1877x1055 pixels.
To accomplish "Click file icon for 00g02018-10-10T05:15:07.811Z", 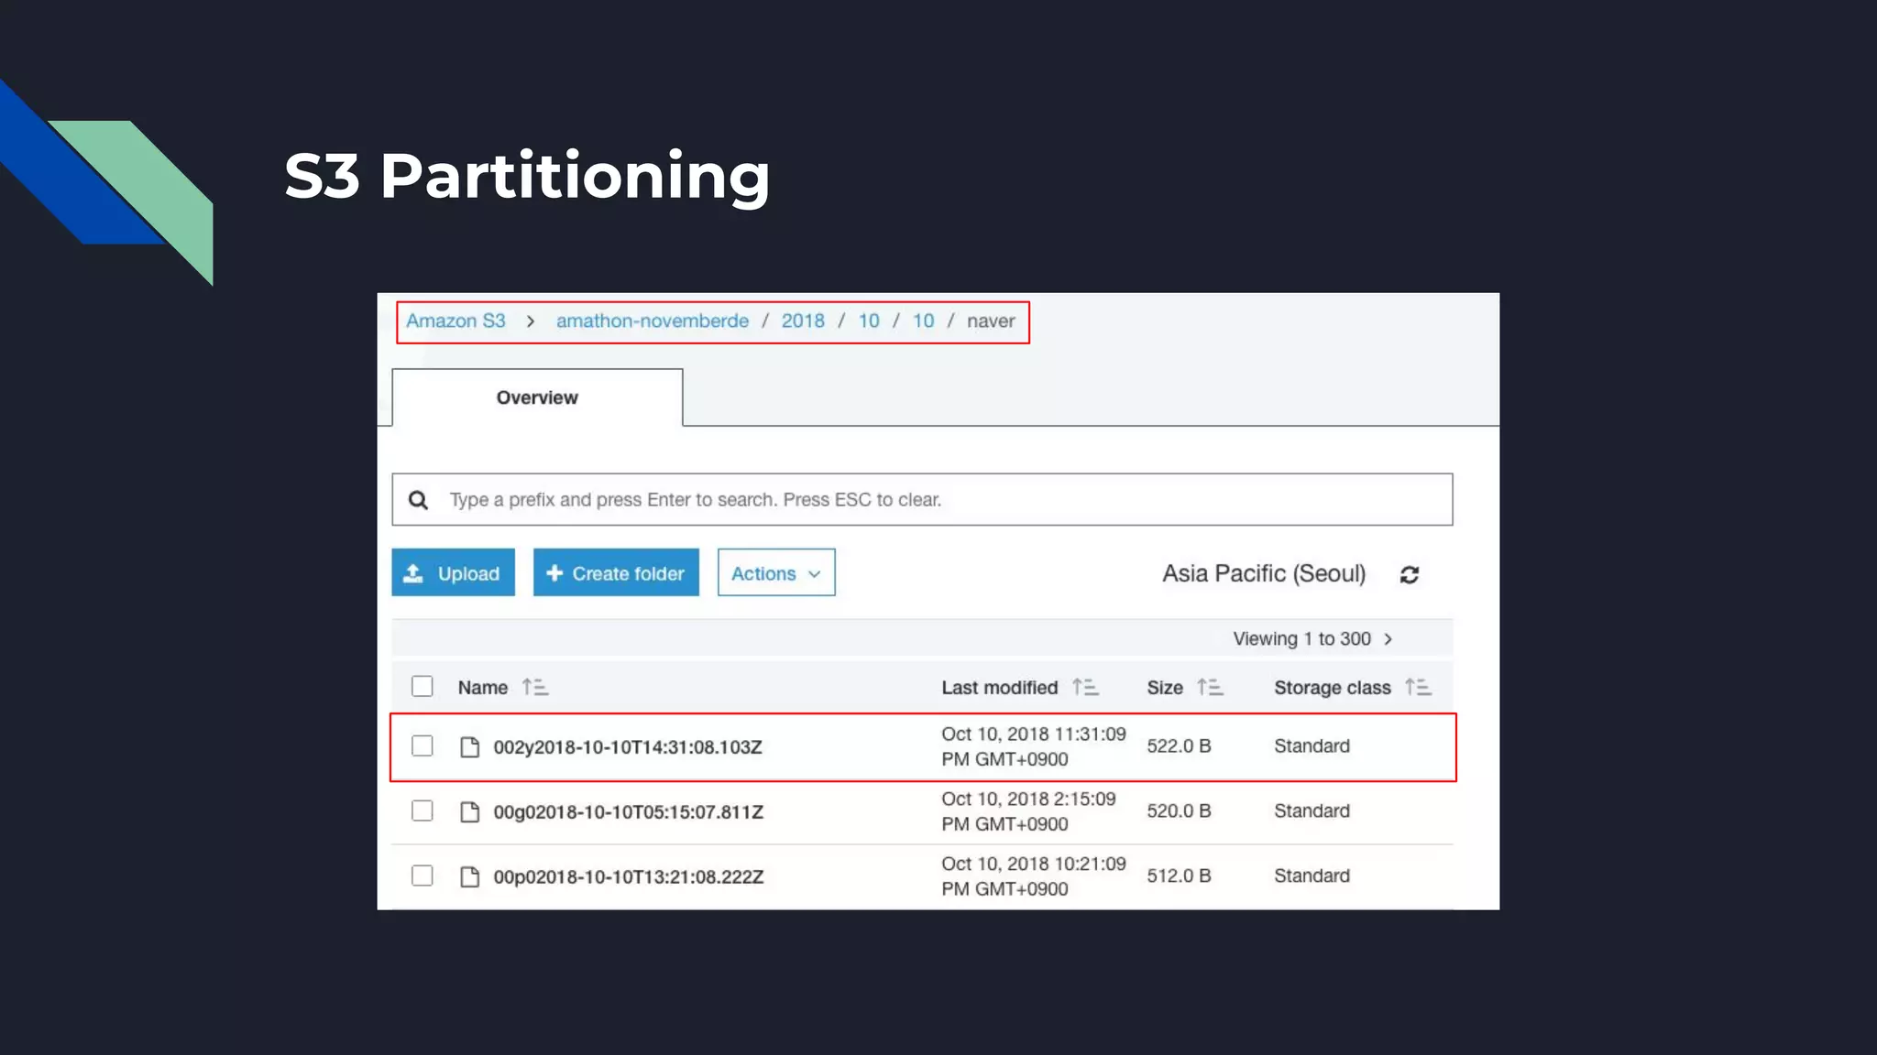I will (469, 812).
